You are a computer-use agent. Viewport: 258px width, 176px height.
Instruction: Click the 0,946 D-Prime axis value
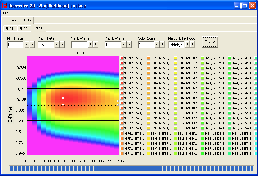click(20, 153)
